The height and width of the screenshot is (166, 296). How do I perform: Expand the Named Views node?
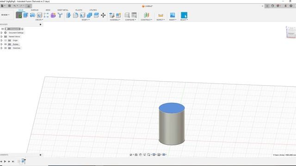tap(1, 36)
